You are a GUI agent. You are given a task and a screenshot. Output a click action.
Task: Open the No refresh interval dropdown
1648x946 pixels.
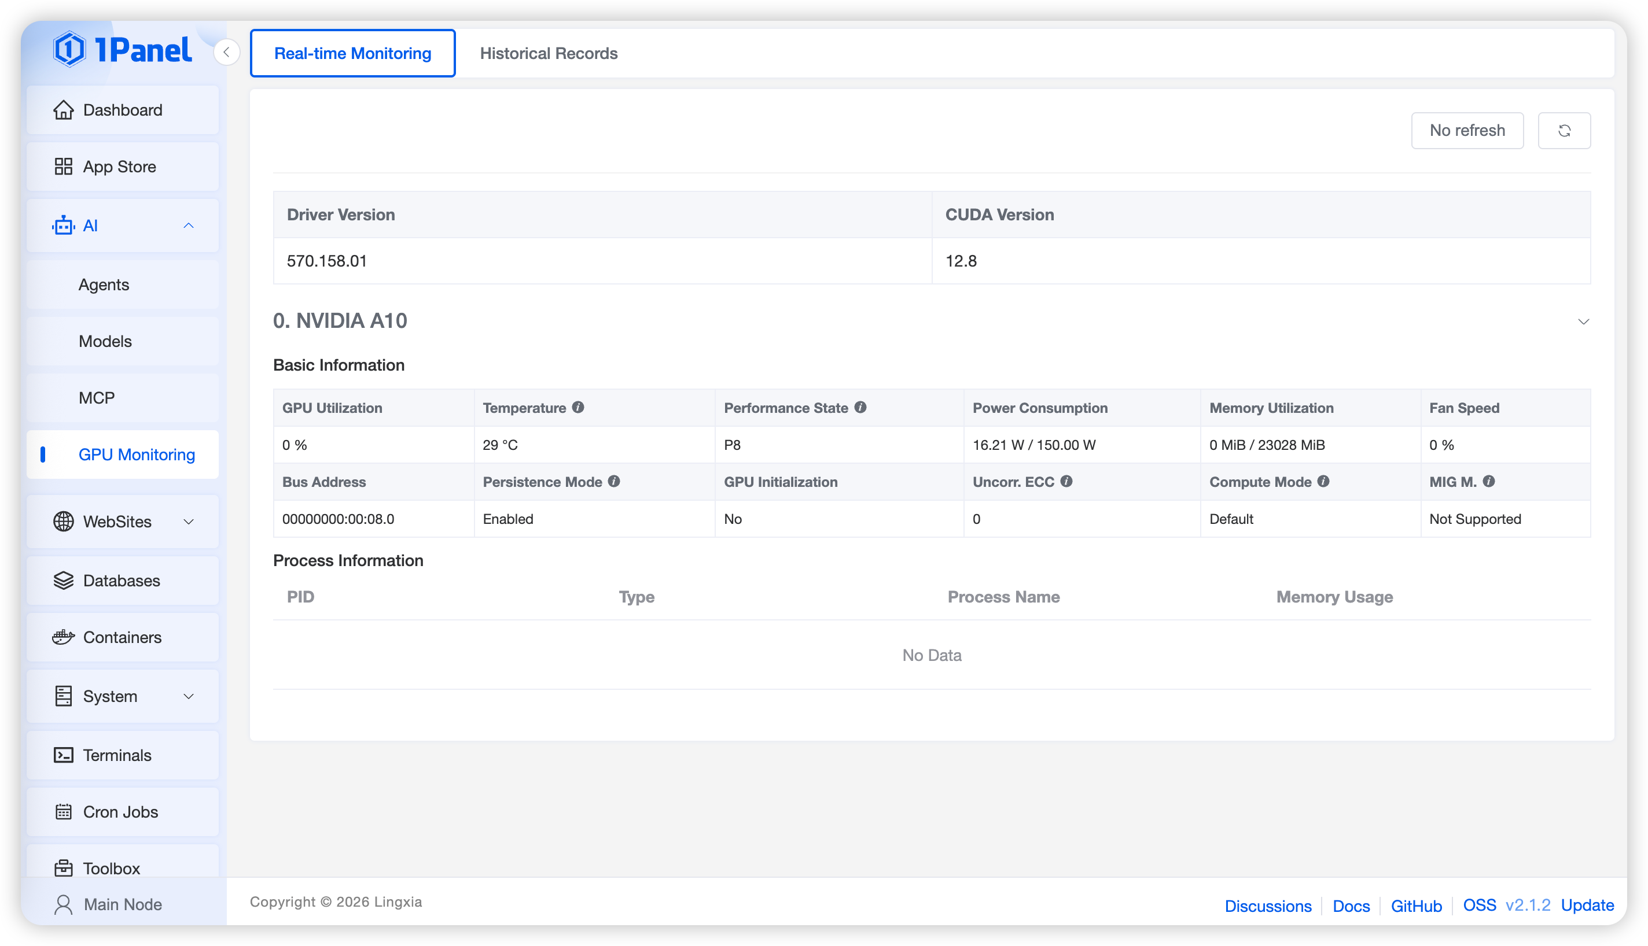[x=1467, y=131]
